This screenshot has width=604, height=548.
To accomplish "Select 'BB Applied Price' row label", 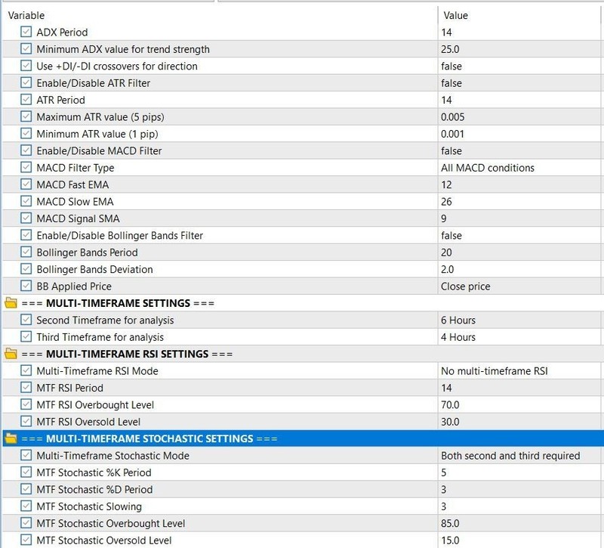I will pos(74,286).
